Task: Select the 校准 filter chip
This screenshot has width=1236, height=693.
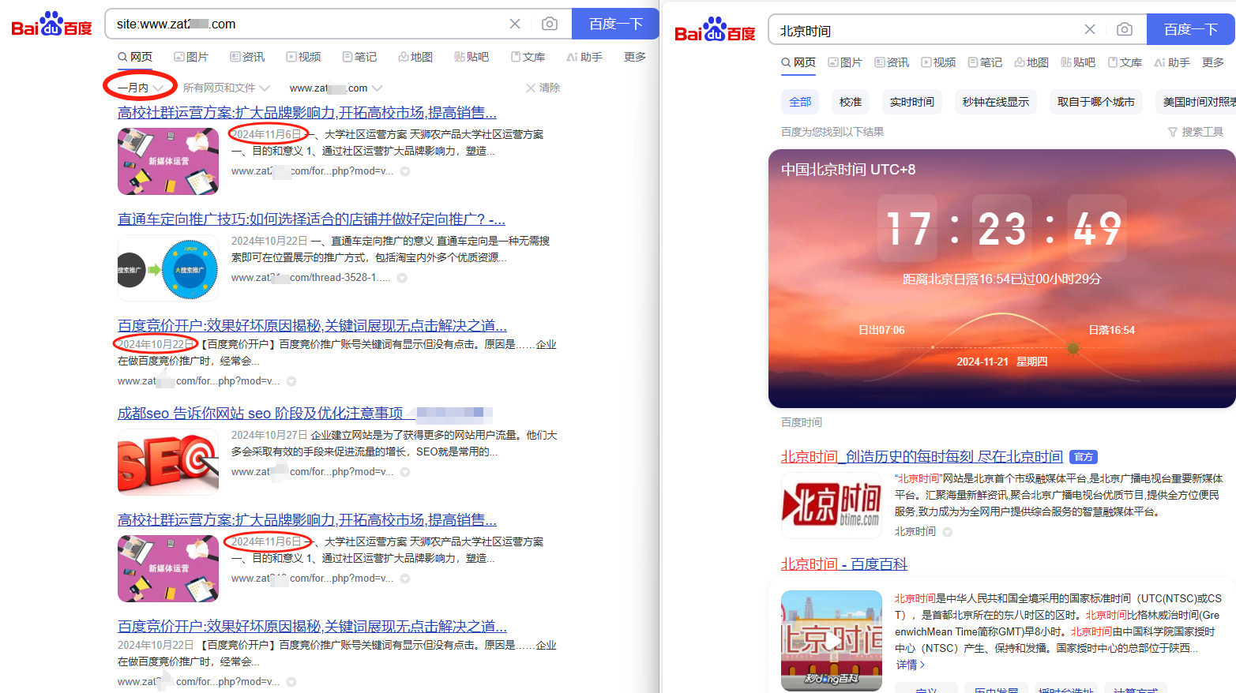Action: pos(851,102)
